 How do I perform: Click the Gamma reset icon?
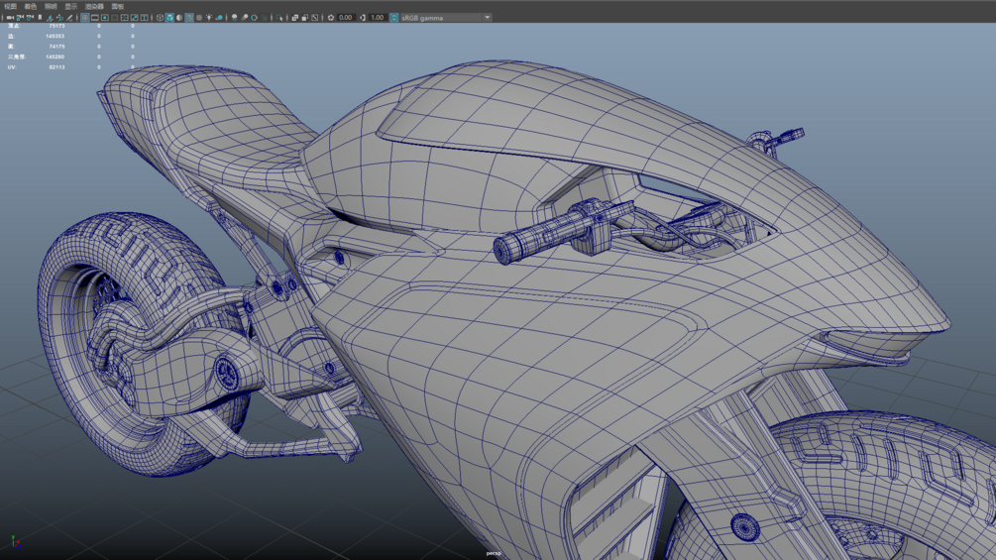tap(363, 18)
